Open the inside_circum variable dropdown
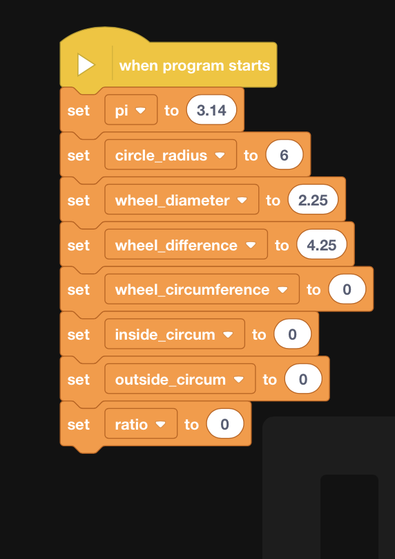Screen dimensions: 395x559 175,334
